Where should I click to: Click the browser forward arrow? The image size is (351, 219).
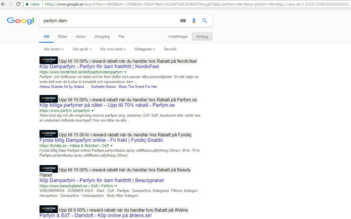click(11, 4)
